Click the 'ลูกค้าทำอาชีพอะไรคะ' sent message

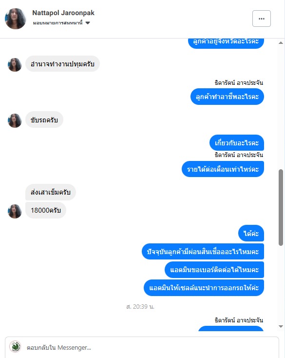227,97
